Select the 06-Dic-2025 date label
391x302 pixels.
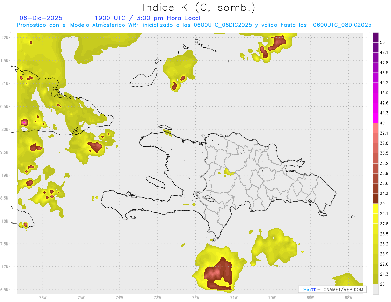coord(41,18)
